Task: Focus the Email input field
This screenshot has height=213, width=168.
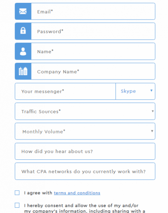Action: coord(93,11)
